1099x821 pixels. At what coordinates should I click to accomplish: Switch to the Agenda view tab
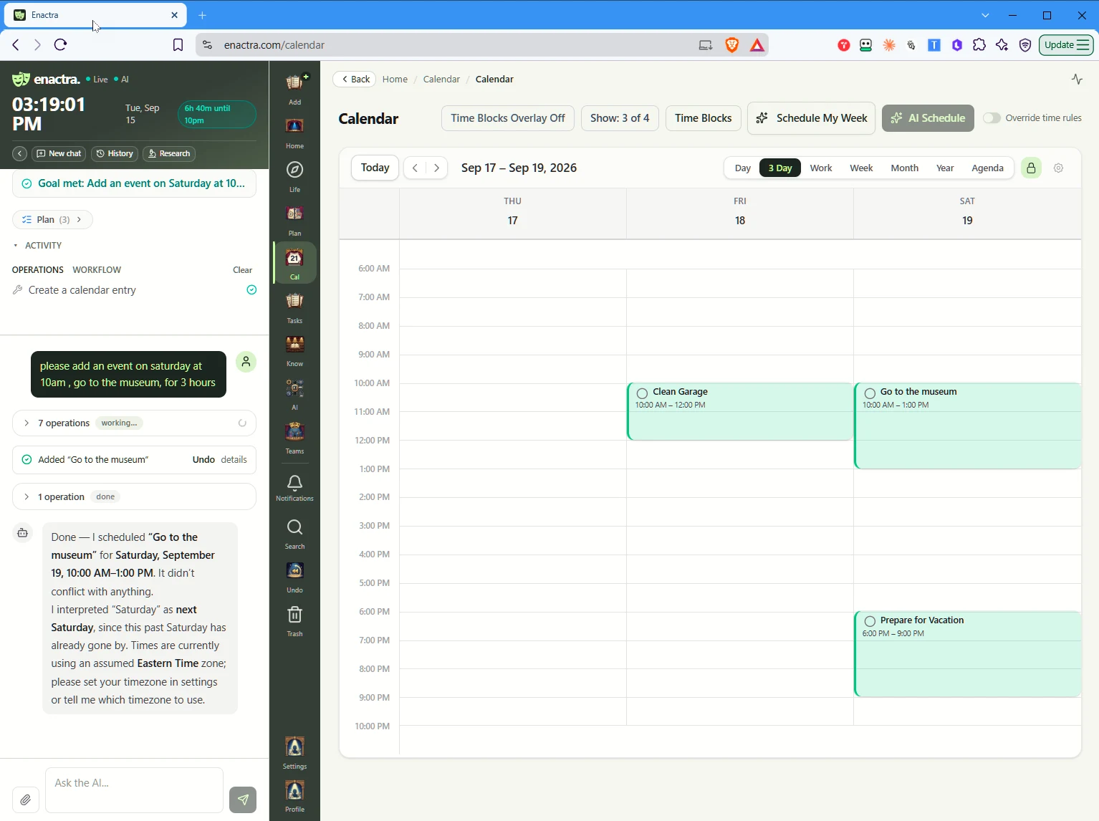click(987, 168)
